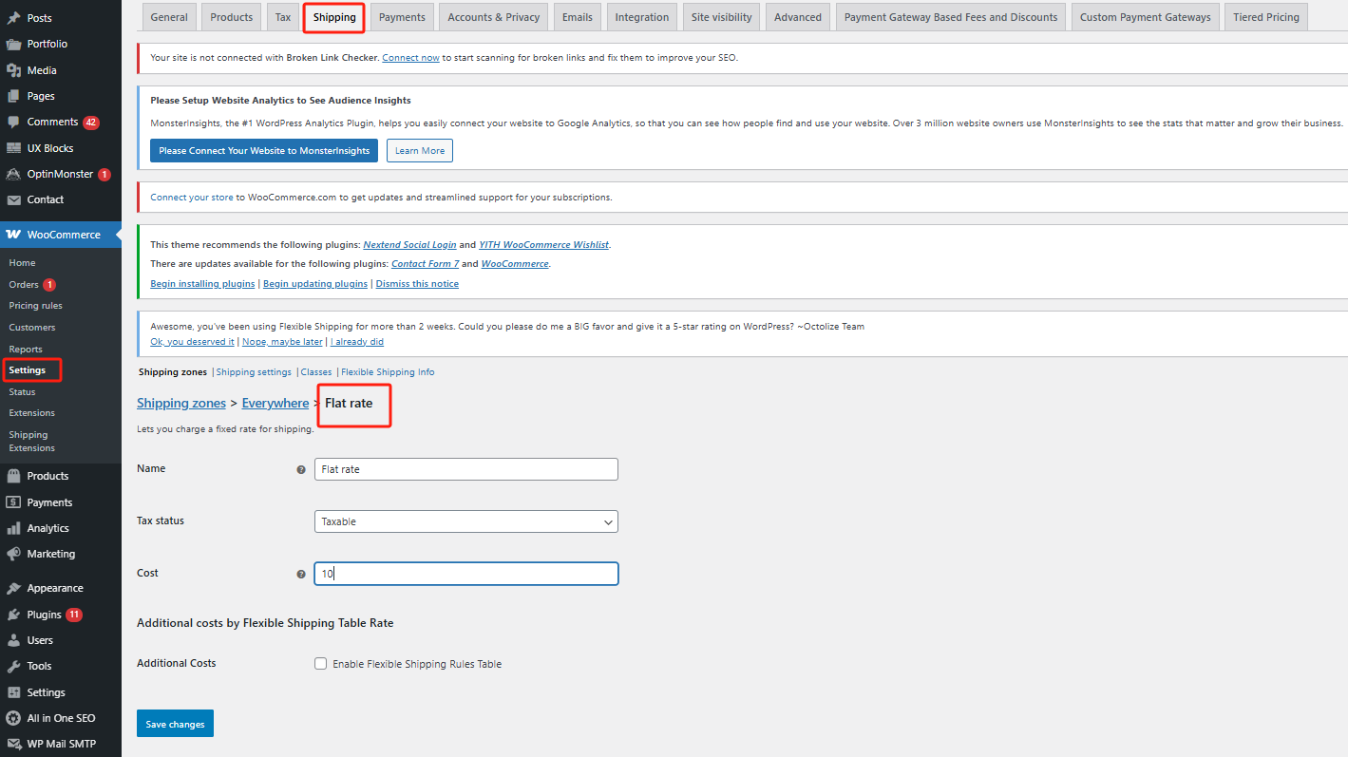1348x757 pixels.
Task: Open Portfolio via its sidebar icon
Action: (13, 44)
